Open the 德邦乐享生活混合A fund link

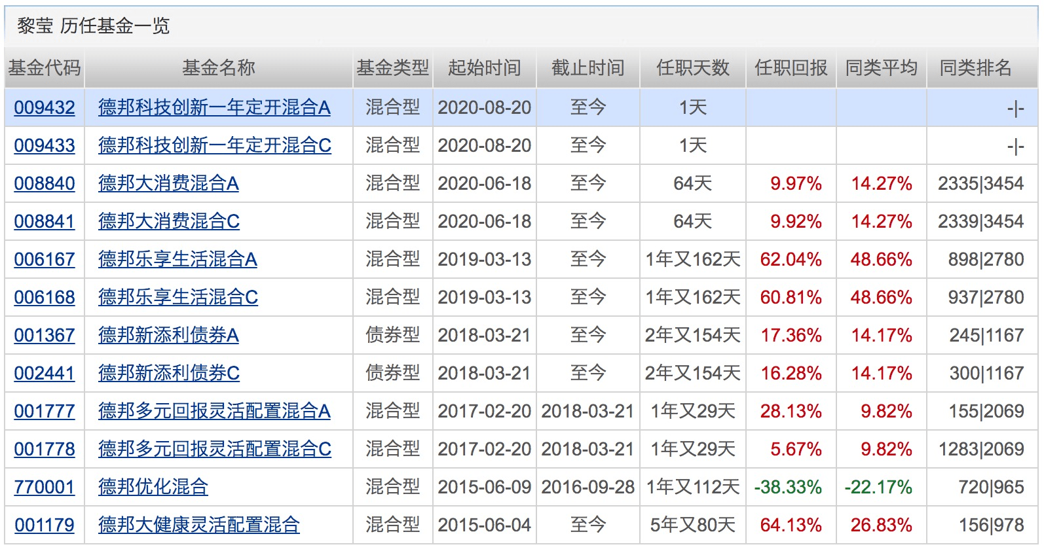pos(177,259)
